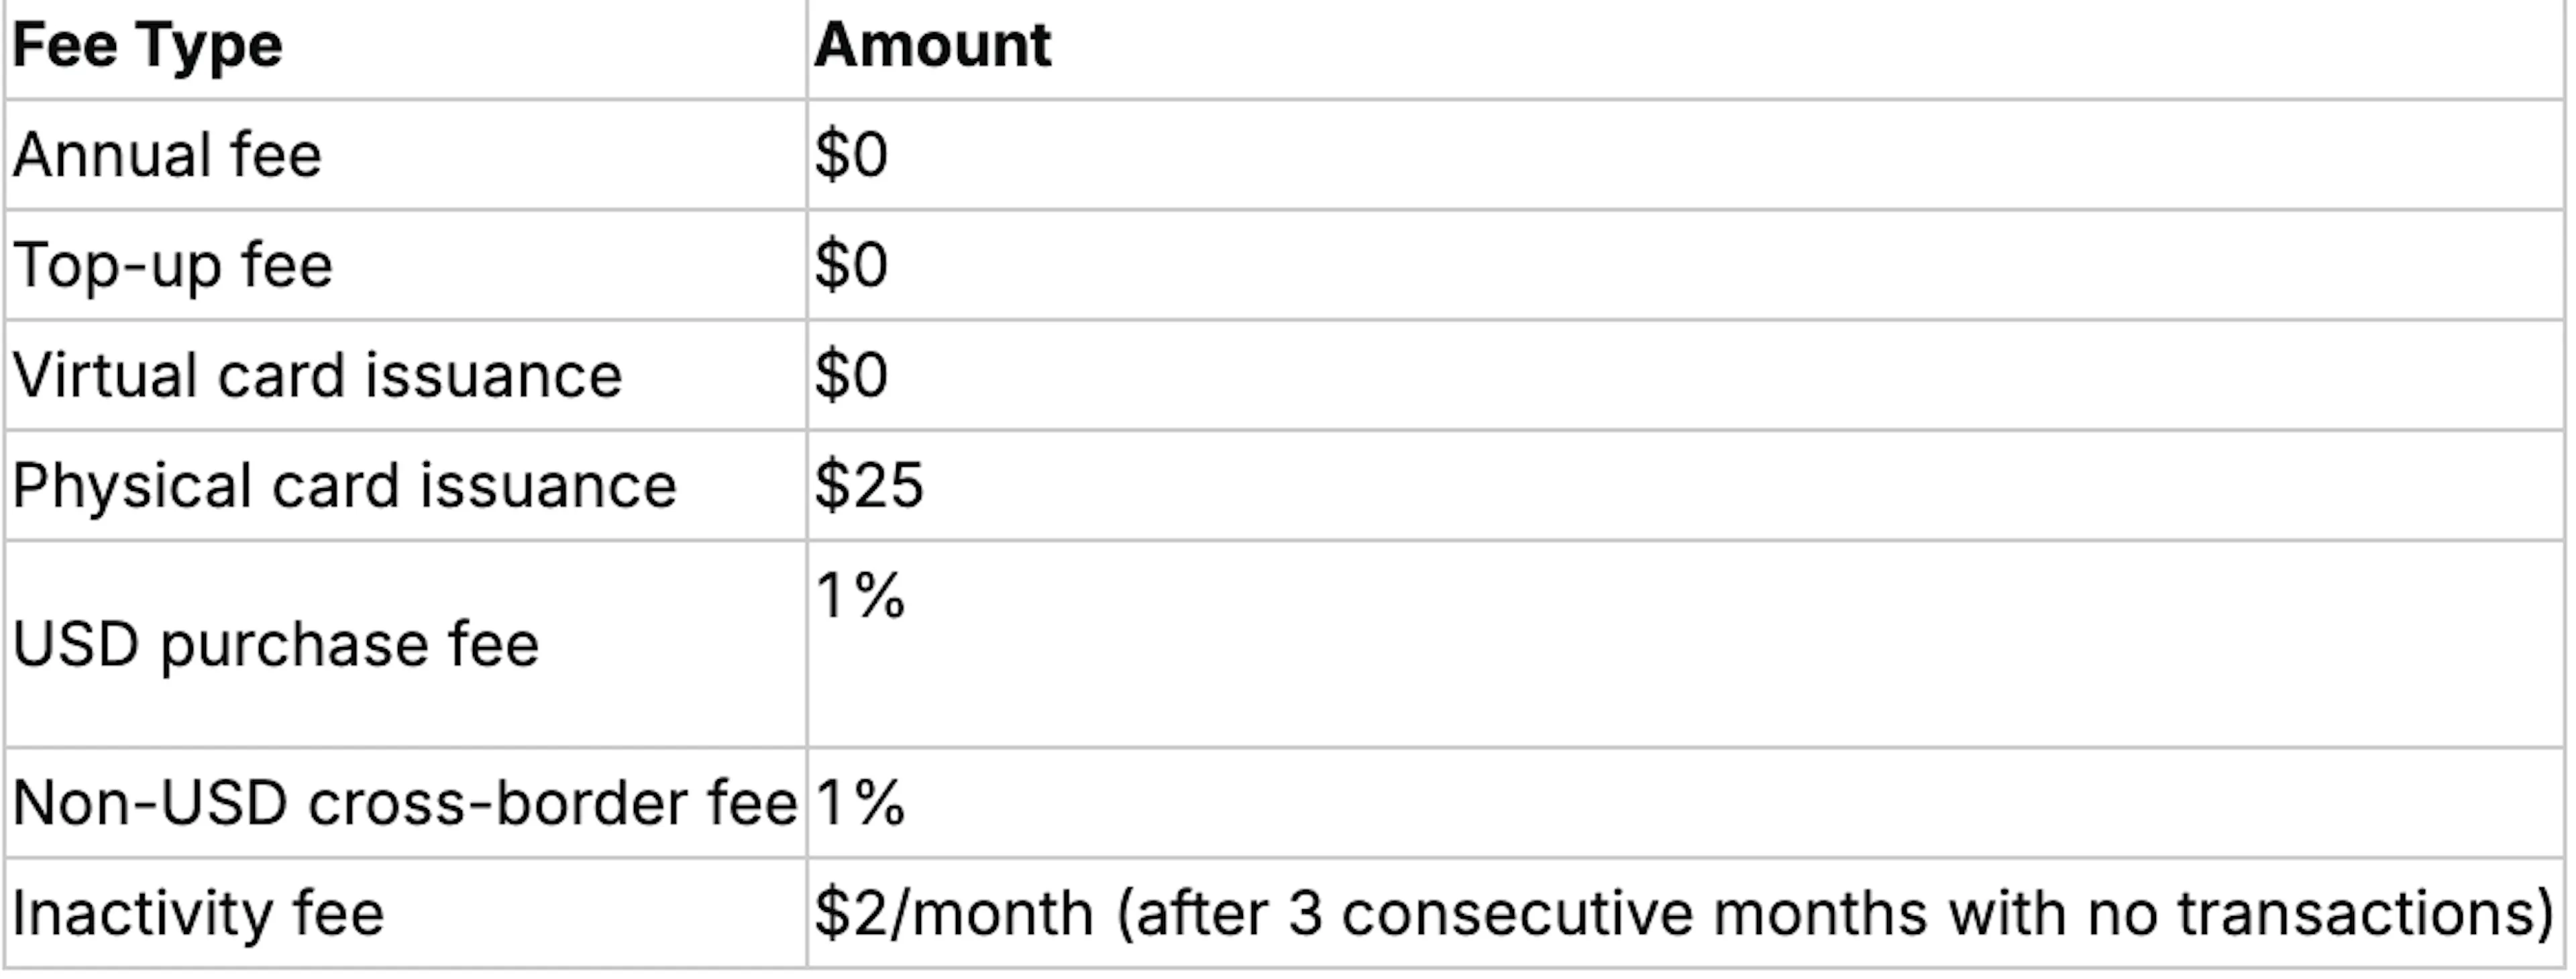This screenshot has height=979, width=2576.
Task: Click the USD purchase fee 1% value
Action: coord(860,596)
